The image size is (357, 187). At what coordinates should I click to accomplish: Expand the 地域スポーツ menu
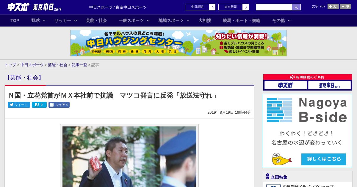click(x=174, y=20)
